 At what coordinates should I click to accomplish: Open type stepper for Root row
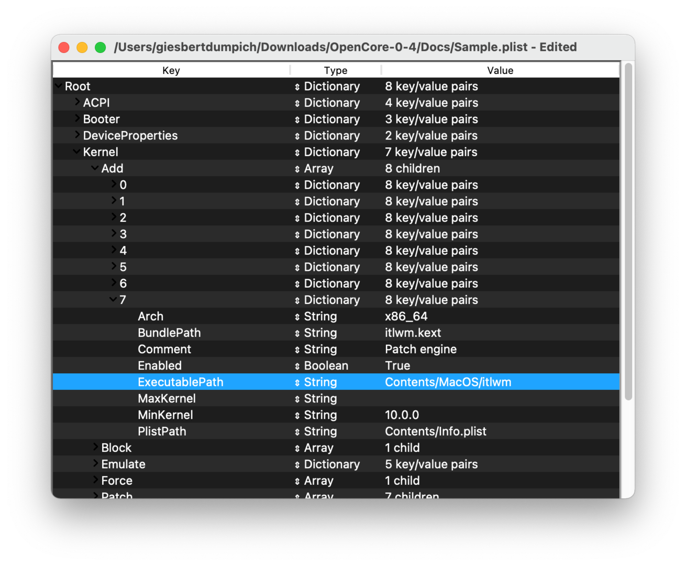click(297, 87)
